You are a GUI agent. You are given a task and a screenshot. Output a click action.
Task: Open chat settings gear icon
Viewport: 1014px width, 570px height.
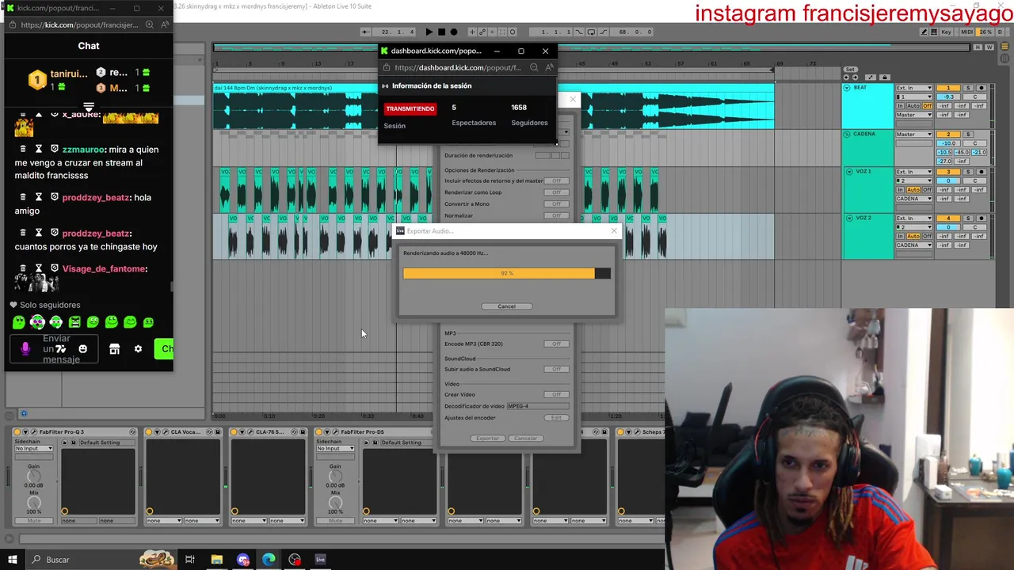coord(138,348)
